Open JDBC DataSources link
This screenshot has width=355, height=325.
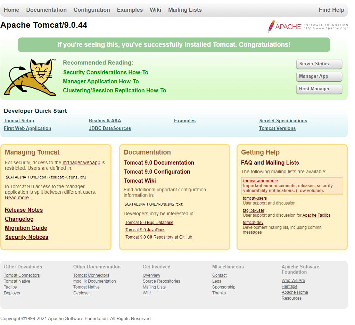pos(110,128)
